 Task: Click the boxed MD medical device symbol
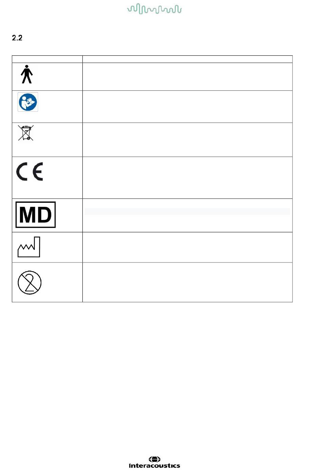point(36,215)
